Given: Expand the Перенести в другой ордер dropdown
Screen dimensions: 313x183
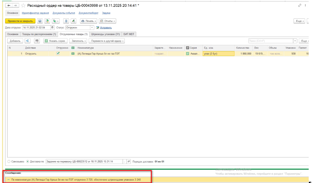Looking at the screenshot, I should click(x=107, y=41).
